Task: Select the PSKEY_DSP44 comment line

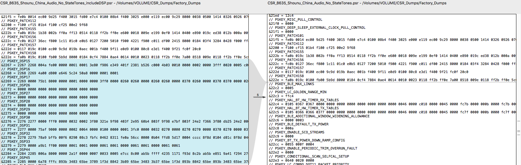Action: tap(19, 150)
